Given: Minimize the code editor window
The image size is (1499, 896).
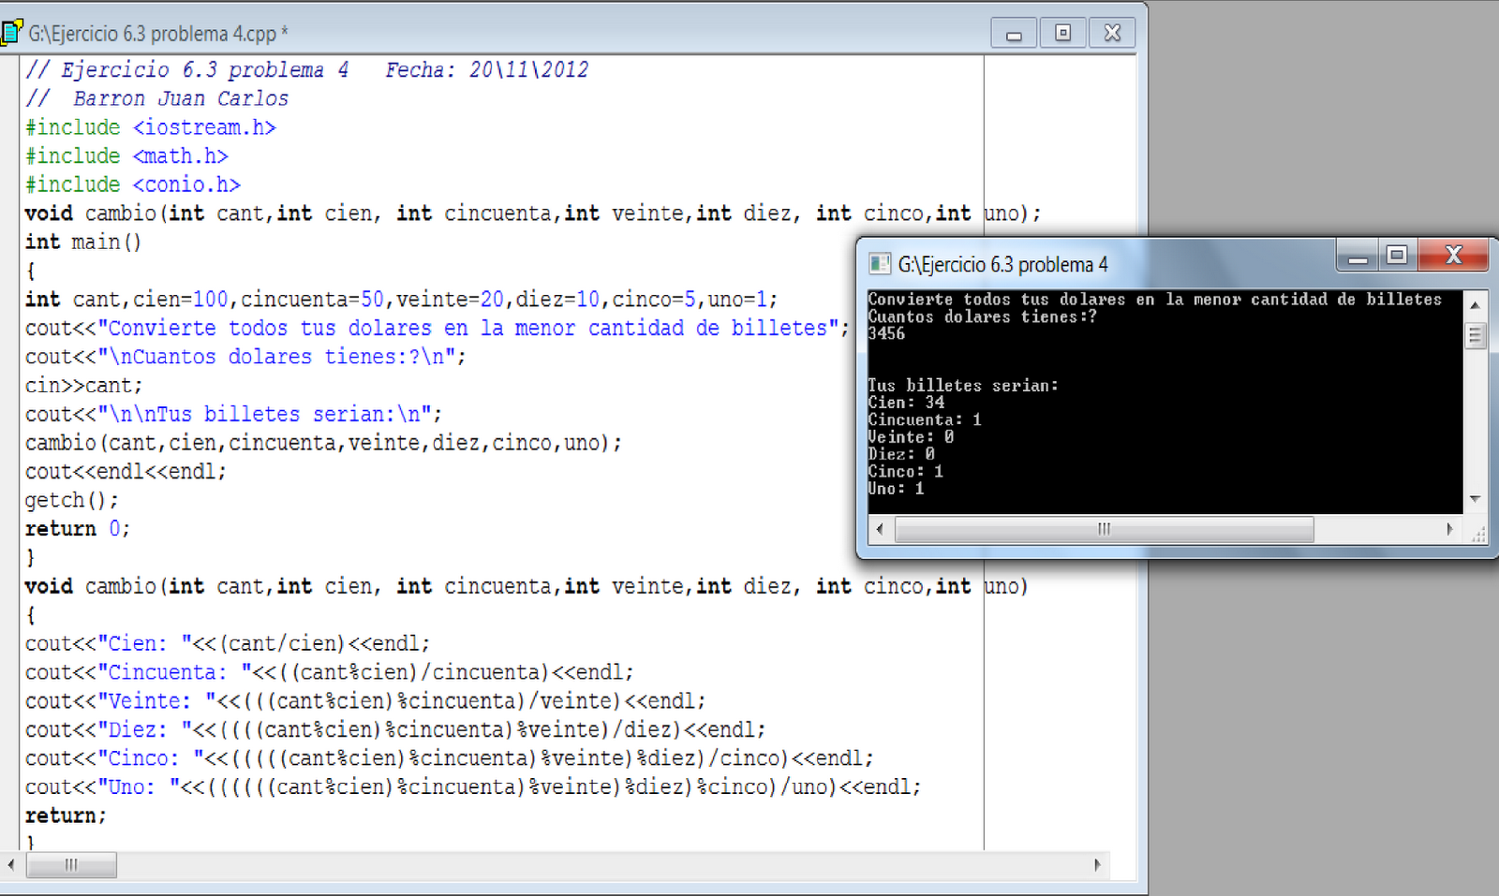Looking at the screenshot, I should pos(1014,32).
